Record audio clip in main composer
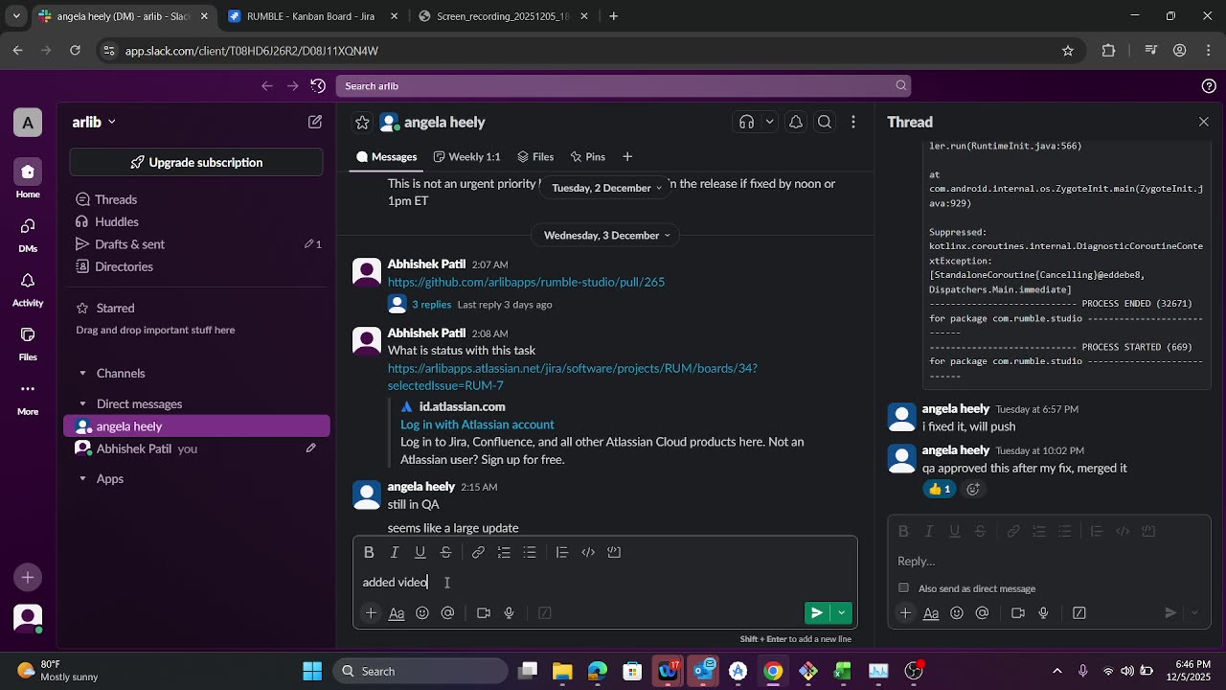 pos(509,613)
